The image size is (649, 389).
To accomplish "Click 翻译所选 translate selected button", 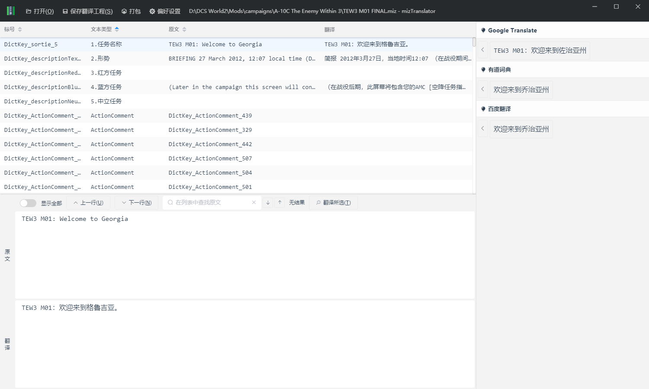I will [x=333, y=203].
